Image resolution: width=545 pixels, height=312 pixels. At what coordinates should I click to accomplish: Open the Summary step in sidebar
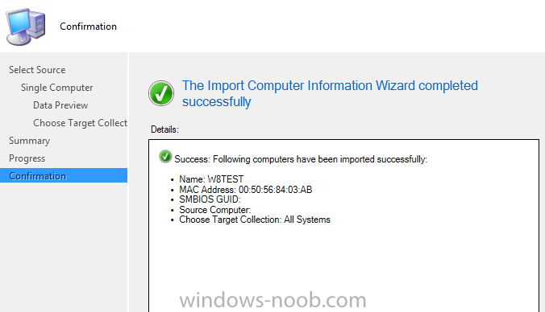(x=30, y=141)
